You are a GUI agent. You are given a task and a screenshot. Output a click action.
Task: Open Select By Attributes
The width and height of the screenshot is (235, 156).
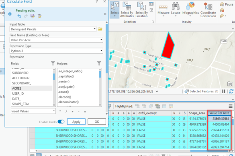127,9
